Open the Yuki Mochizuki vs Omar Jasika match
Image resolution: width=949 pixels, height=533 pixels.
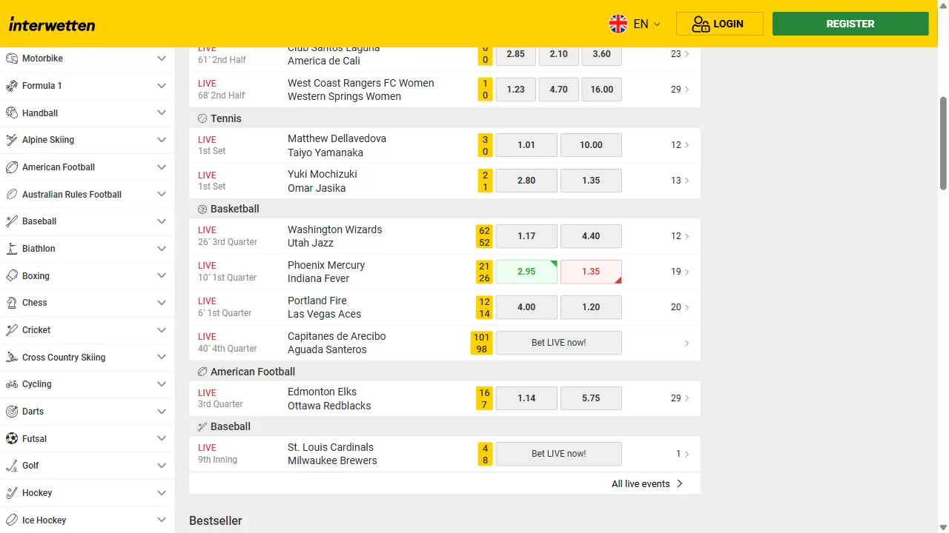point(323,181)
